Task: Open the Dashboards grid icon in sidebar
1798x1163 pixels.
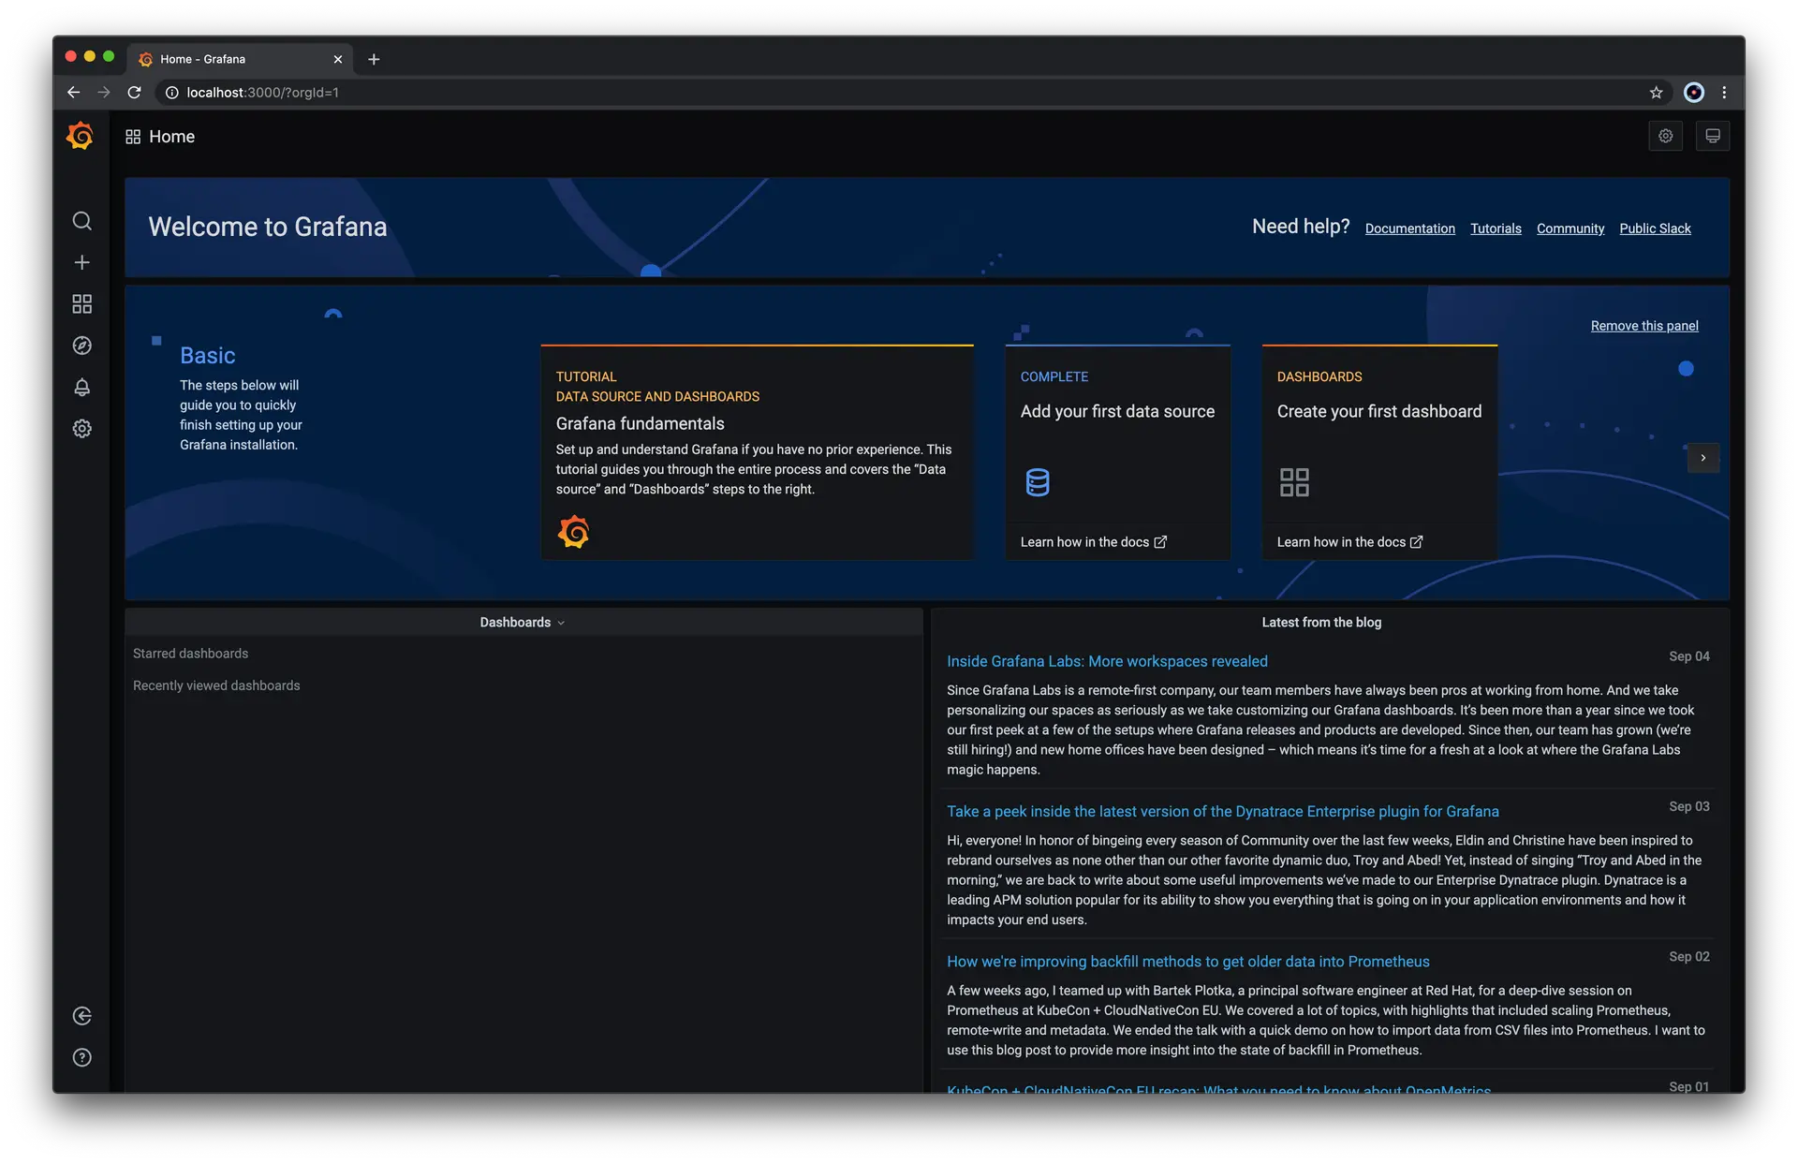Action: tap(82, 303)
